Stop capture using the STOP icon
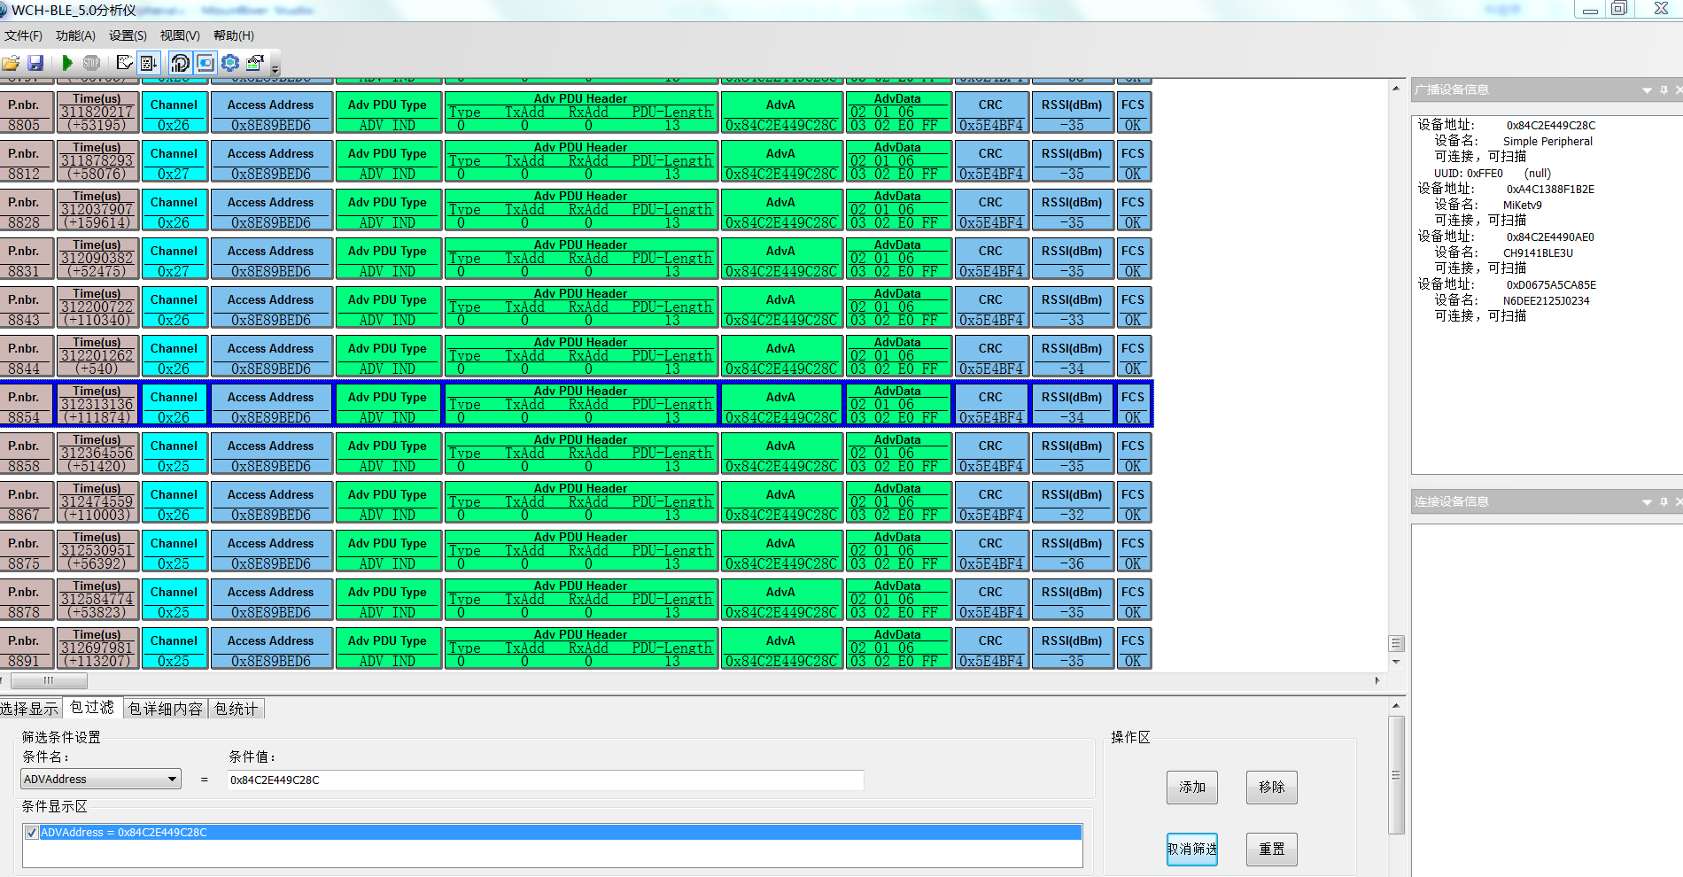1683x877 pixels. pos(91,63)
